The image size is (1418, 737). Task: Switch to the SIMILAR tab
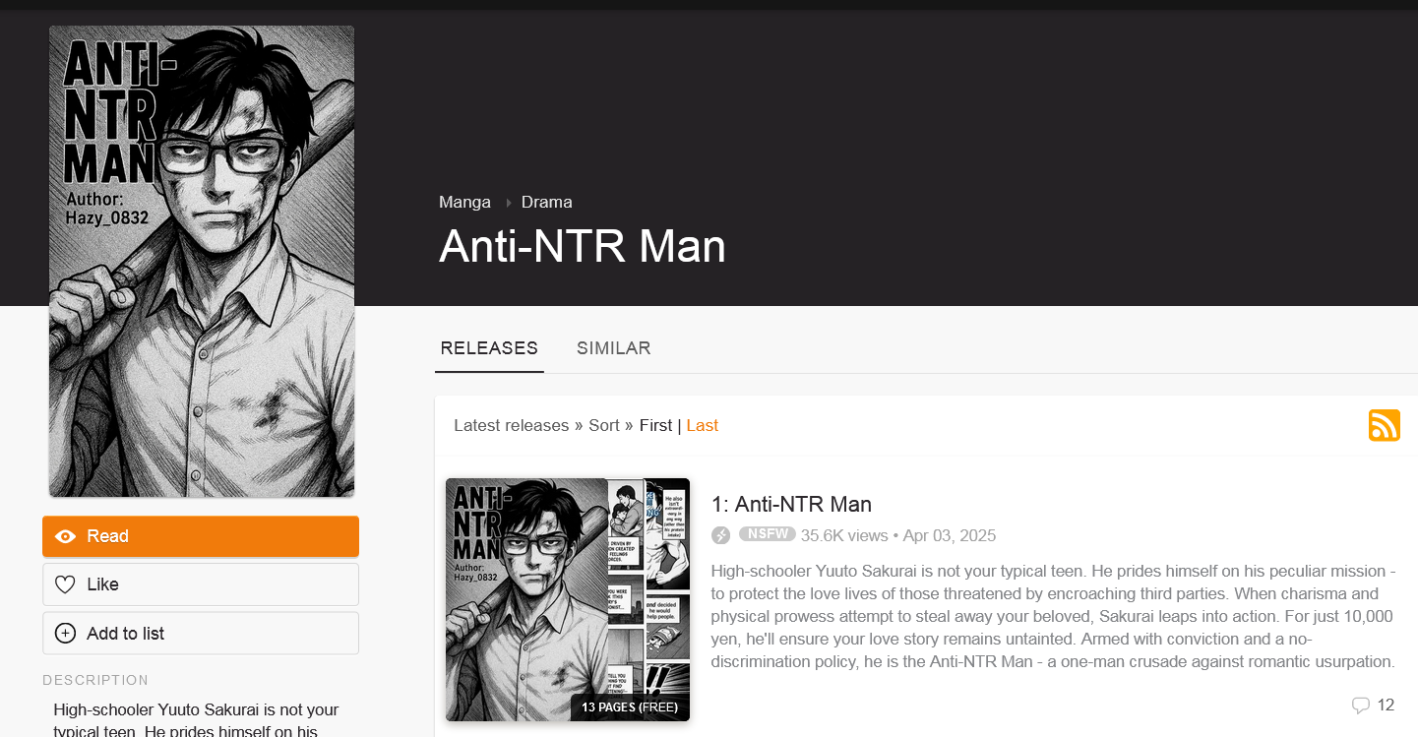pyautogui.click(x=614, y=348)
